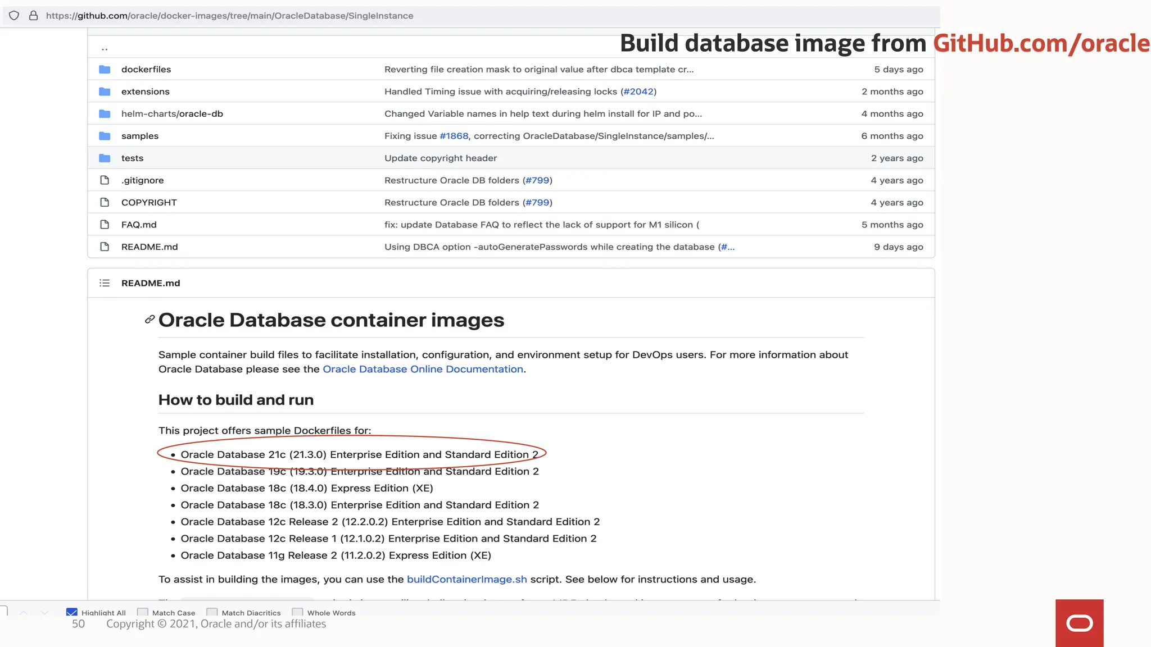Click the README.md header label

(x=151, y=283)
